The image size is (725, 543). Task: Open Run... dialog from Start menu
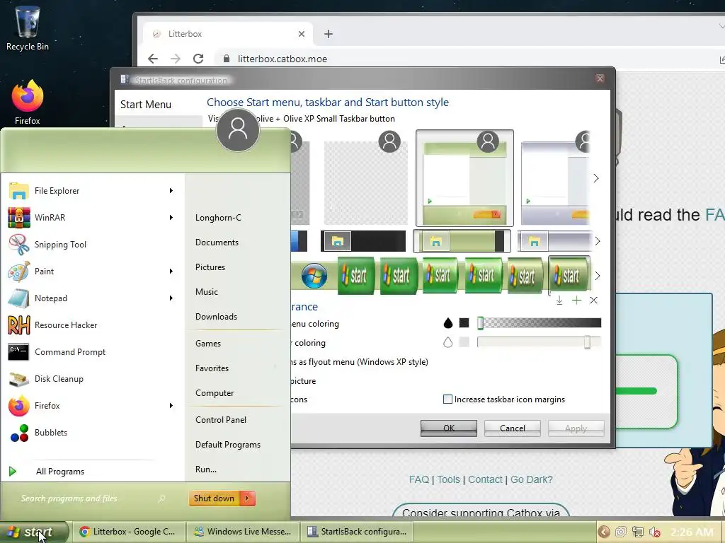pyautogui.click(x=206, y=469)
